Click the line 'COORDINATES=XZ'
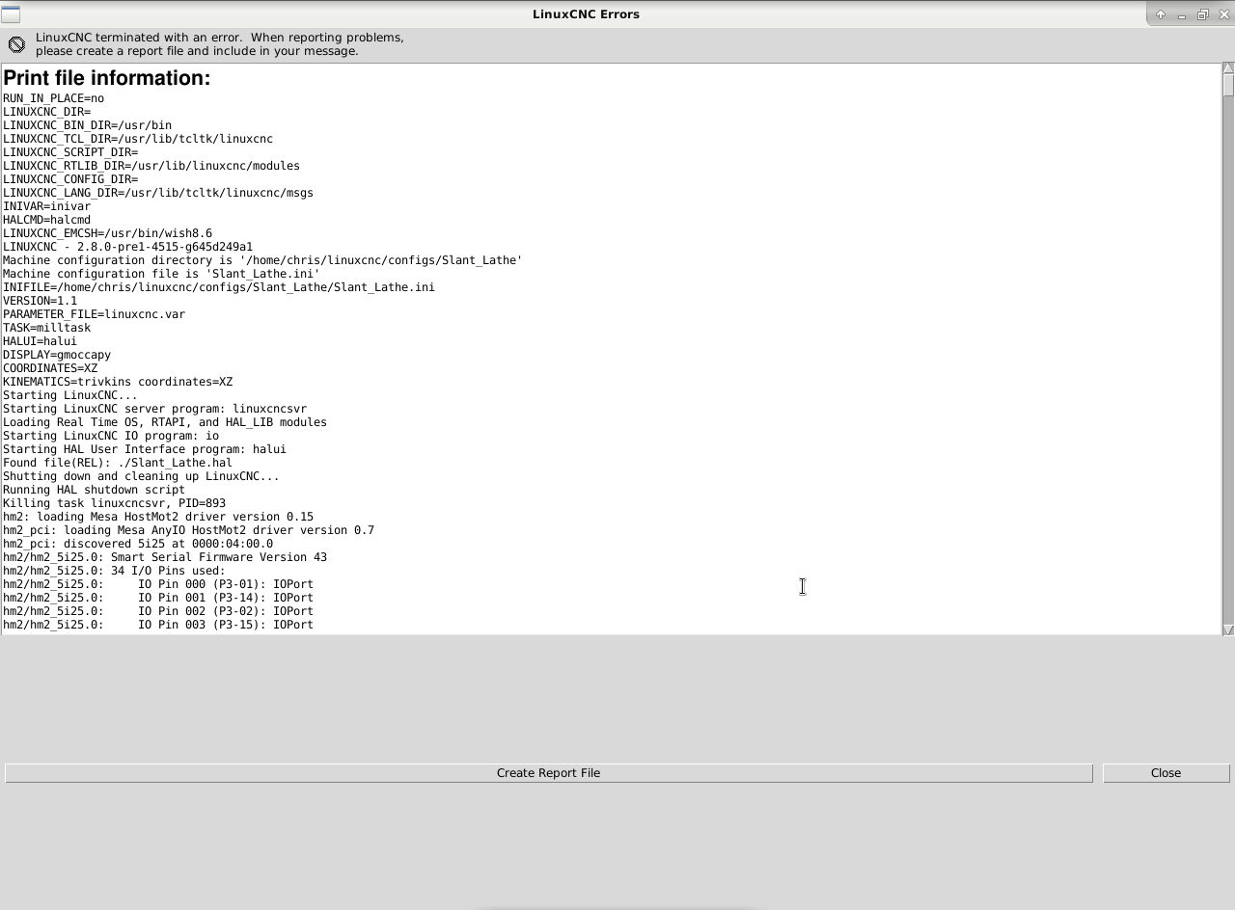 tap(50, 368)
